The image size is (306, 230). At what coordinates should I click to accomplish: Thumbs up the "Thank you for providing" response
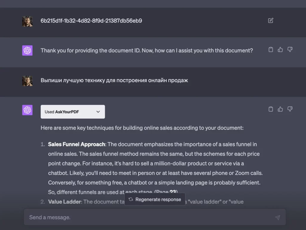pyautogui.click(x=280, y=50)
